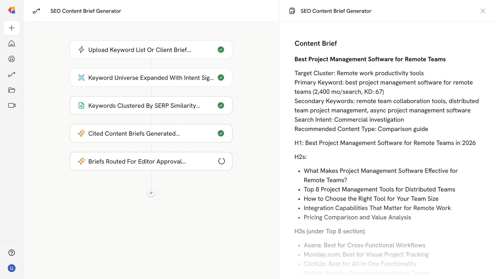496x279 pixels.
Task: Select the Keyword Universe Expanded step
Action: pyautogui.click(x=151, y=78)
